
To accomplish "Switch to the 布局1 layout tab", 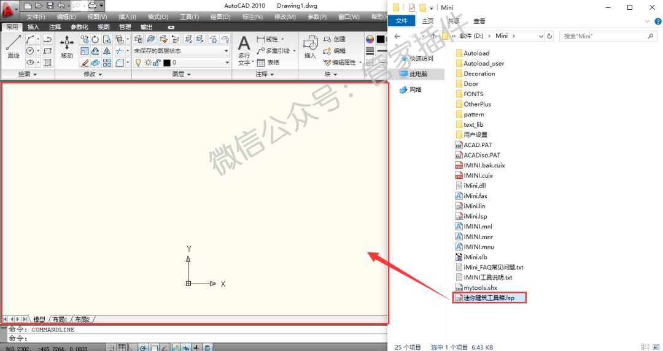I will [x=60, y=319].
